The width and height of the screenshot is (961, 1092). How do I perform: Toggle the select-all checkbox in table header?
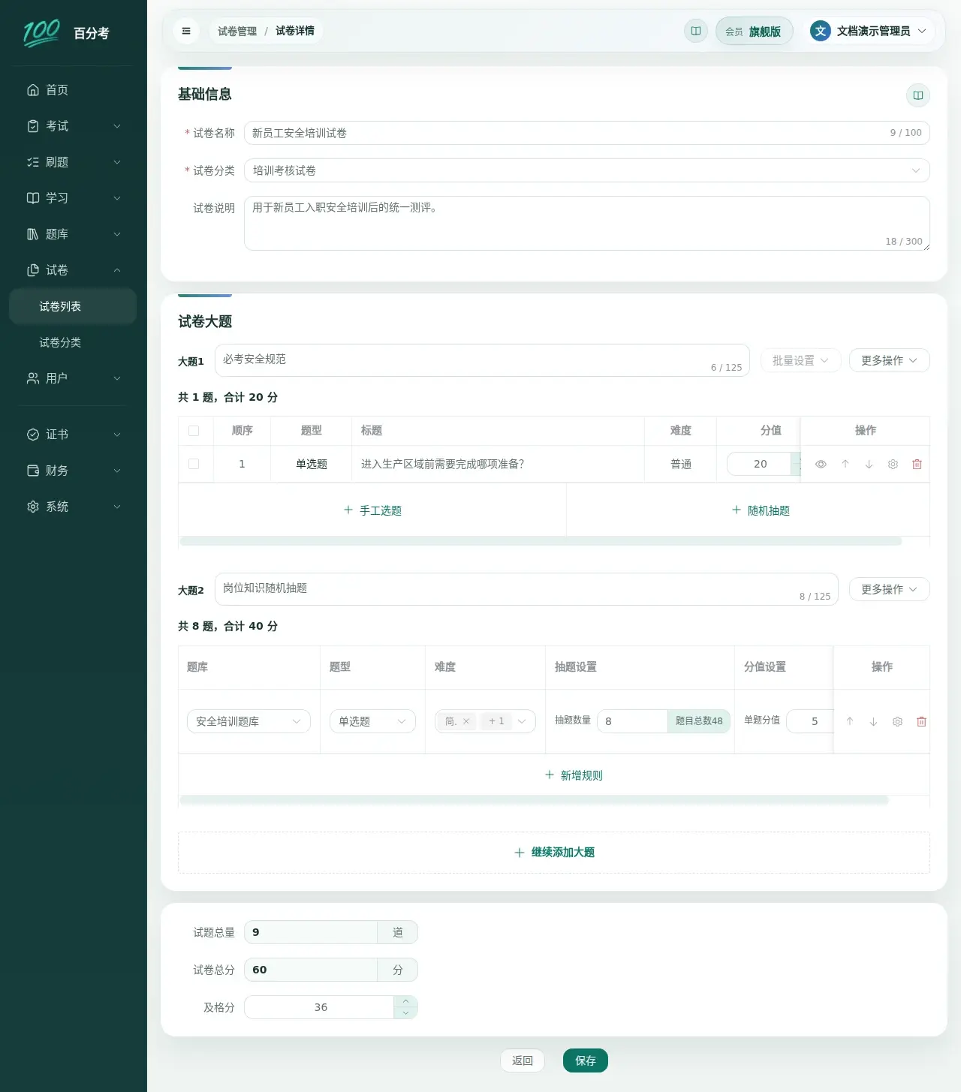(194, 431)
